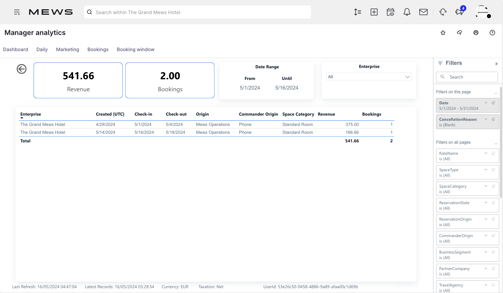Select the From date 5/1/2024

(250, 88)
